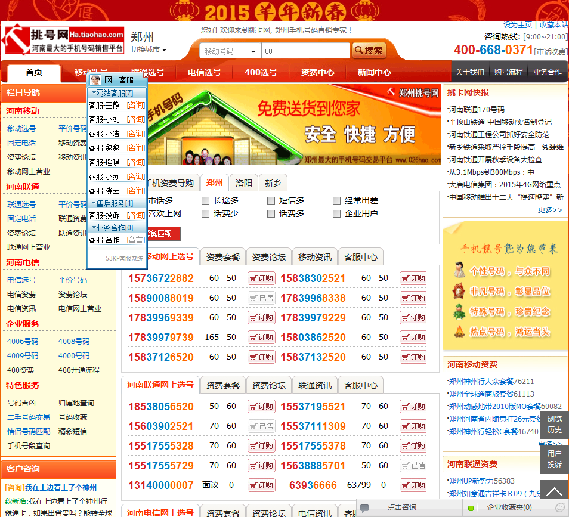Select the 新乡 city tab
Viewport: 569px width, 517px height.
coord(273,183)
